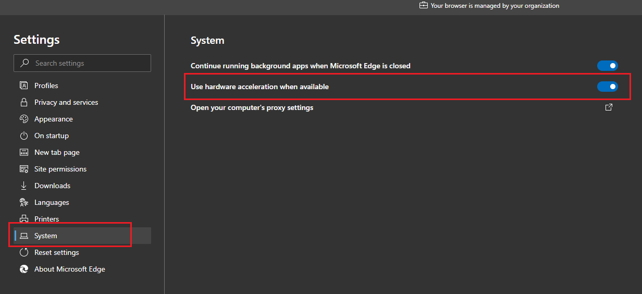Click the New tab page icon

23,152
